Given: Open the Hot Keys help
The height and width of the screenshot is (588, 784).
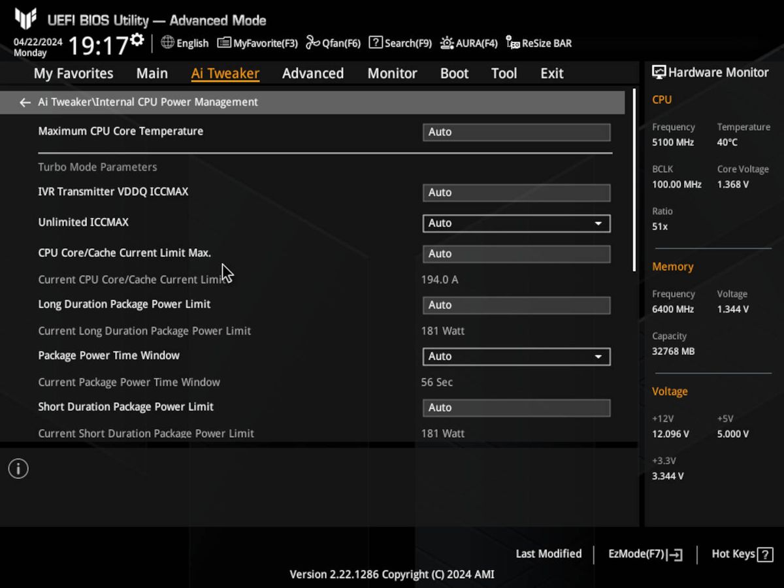Looking at the screenshot, I should [741, 553].
